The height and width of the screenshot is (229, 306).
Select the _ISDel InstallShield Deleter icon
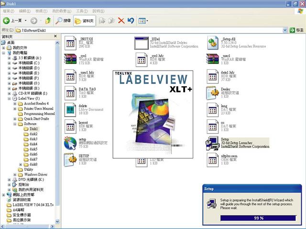(x=142, y=43)
